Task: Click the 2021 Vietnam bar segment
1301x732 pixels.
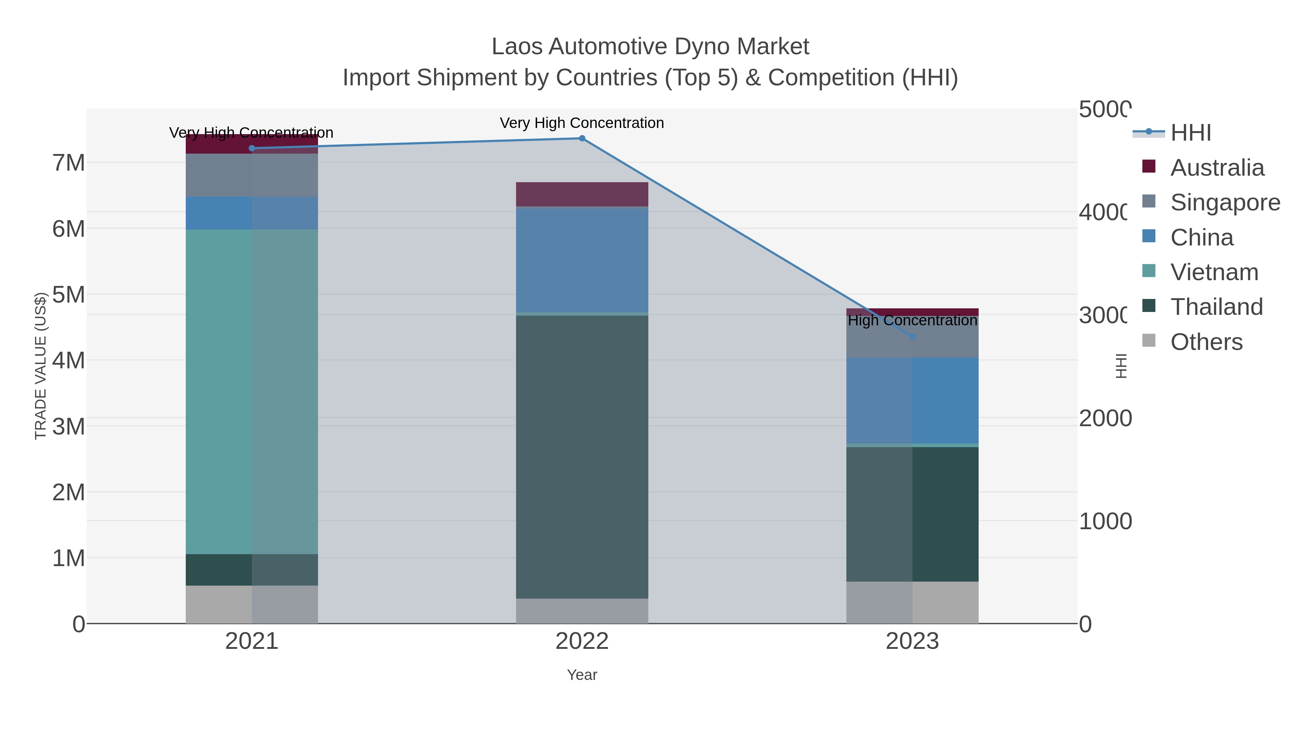Action: pyautogui.click(x=252, y=392)
